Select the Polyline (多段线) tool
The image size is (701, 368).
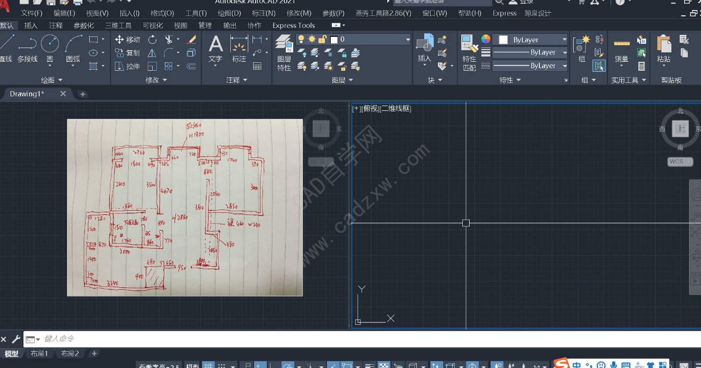click(27, 49)
